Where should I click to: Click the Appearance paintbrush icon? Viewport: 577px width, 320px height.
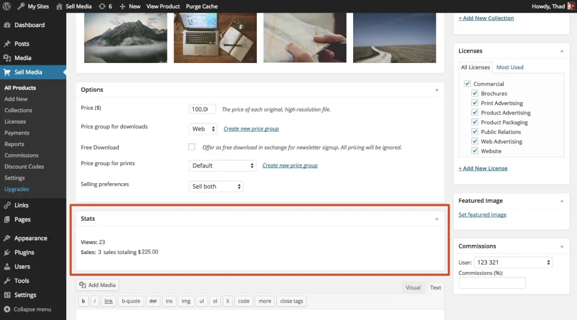(x=7, y=238)
